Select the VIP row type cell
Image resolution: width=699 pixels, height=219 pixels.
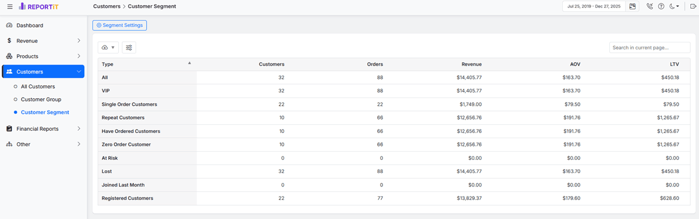point(147,91)
